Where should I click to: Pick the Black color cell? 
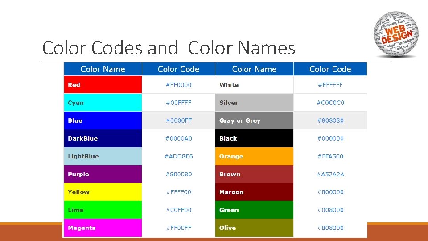pos(255,138)
